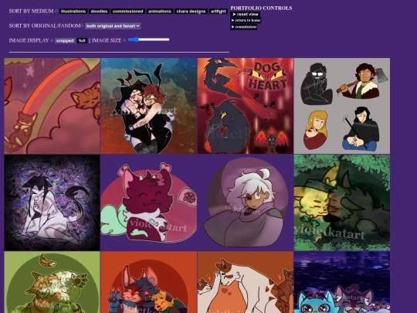This screenshot has height=313, width=417.
Task: Switch image display to full
Action: 82,40
